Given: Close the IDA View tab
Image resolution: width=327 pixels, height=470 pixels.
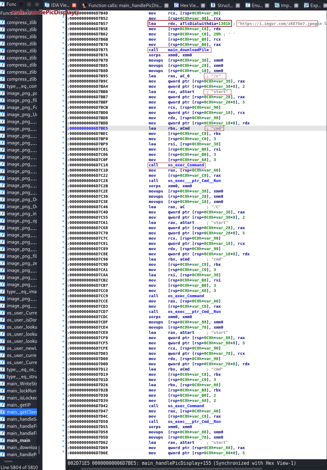Looking at the screenshot, I should click(74, 5).
